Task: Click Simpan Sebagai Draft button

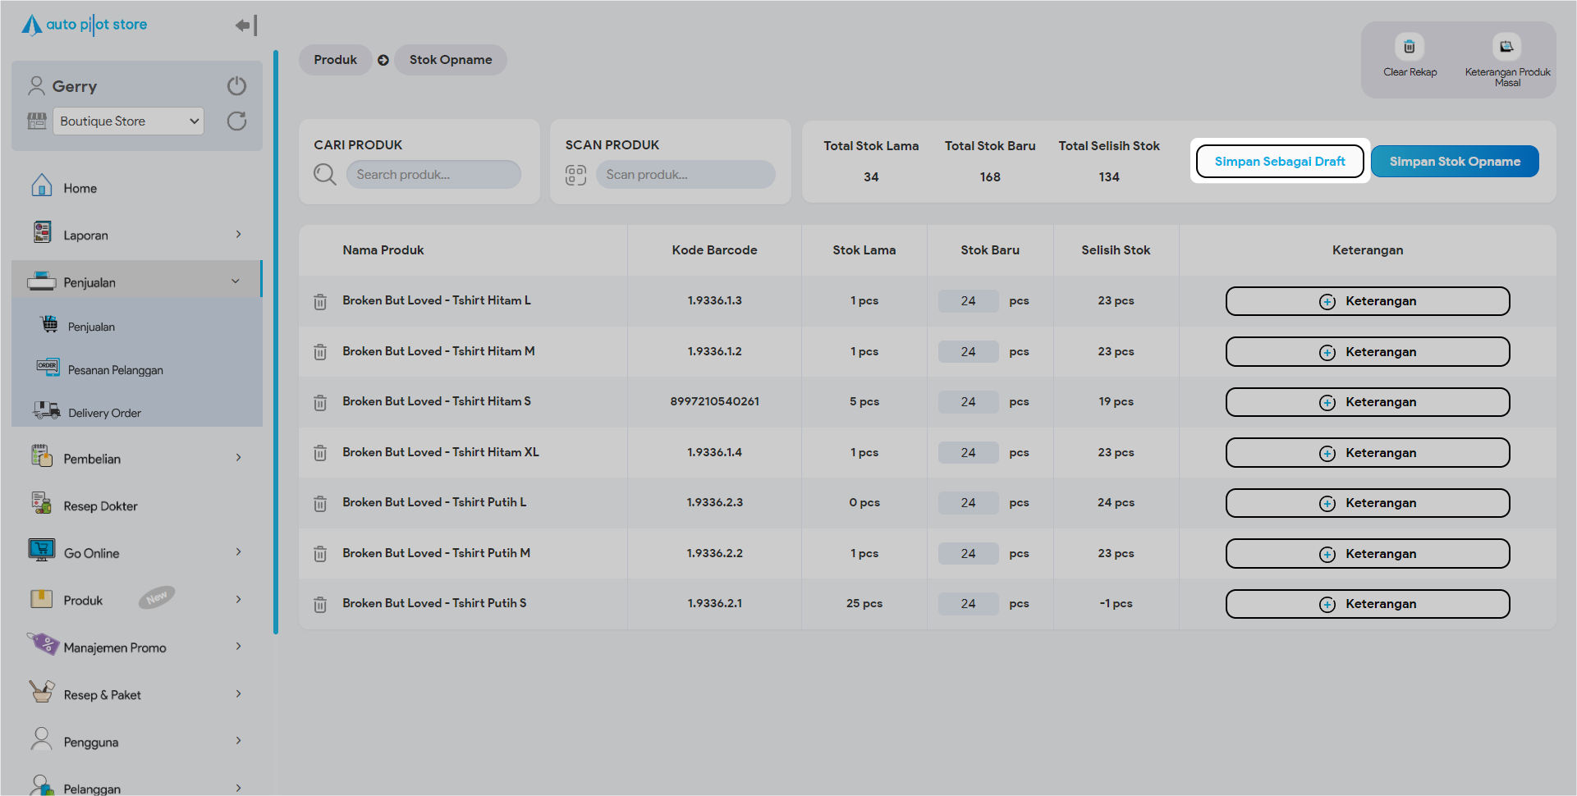Action: coord(1279,162)
